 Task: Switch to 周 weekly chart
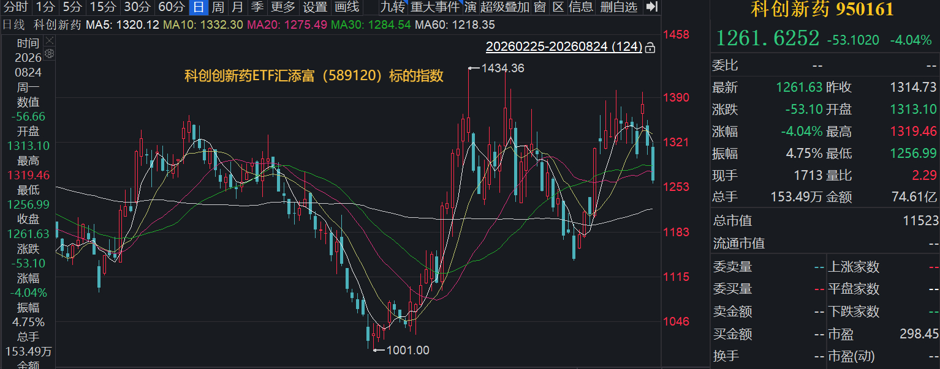tap(218, 7)
